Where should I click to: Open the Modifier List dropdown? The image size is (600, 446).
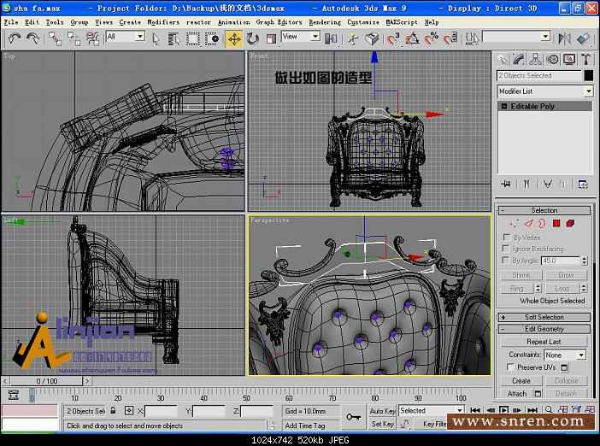pos(545,91)
